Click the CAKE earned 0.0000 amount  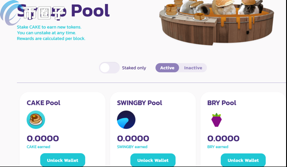point(43,138)
